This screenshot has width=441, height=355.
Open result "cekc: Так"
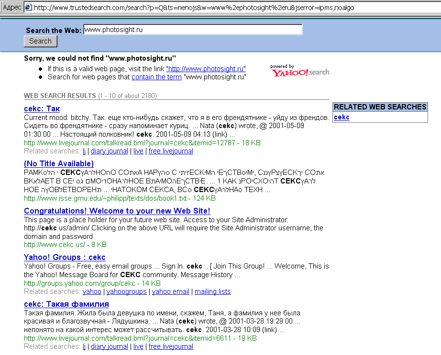[42, 108]
